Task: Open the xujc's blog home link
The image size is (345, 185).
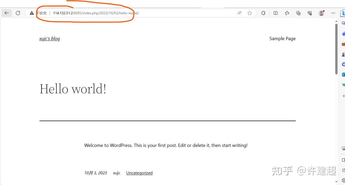Action: coord(49,39)
